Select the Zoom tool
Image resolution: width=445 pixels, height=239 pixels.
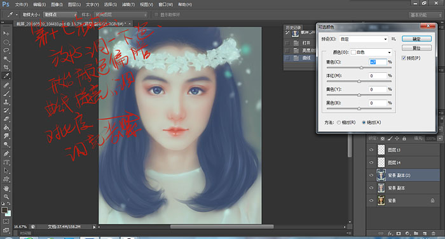point(6,197)
